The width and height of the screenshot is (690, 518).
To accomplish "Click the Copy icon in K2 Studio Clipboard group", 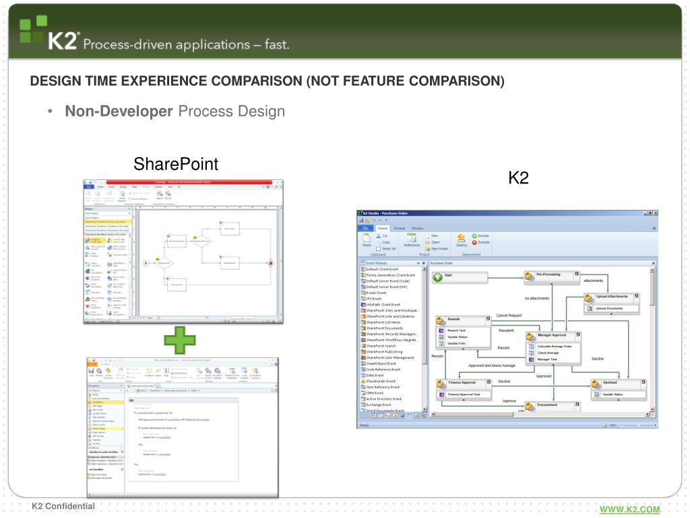I will coord(379,242).
